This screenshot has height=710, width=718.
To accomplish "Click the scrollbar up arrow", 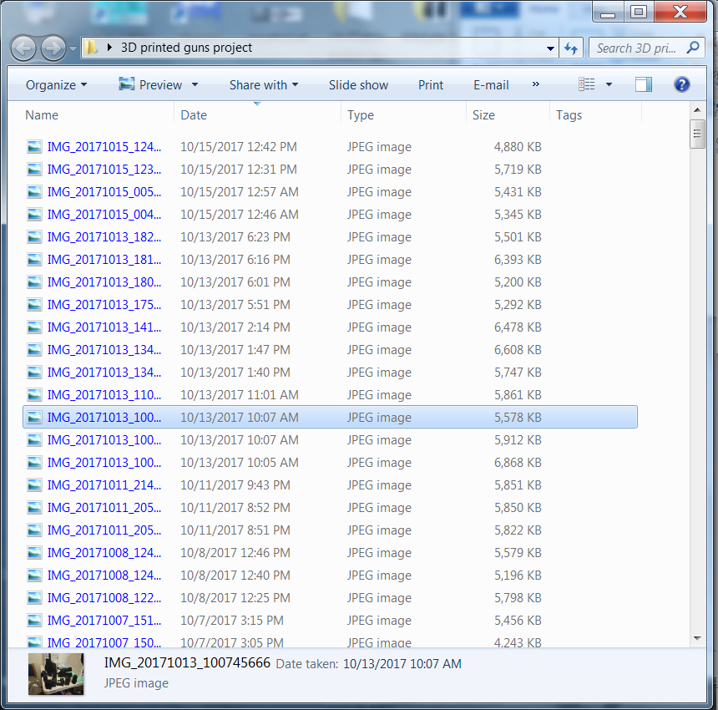I will [697, 110].
